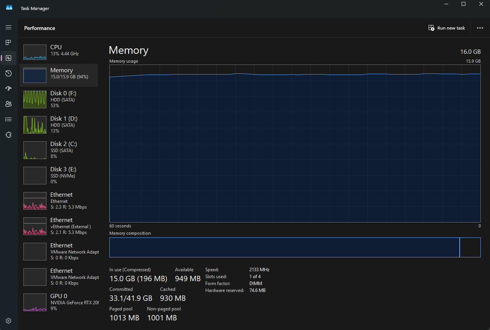Select Disk 0 (F:) entry

pyautogui.click(x=59, y=100)
